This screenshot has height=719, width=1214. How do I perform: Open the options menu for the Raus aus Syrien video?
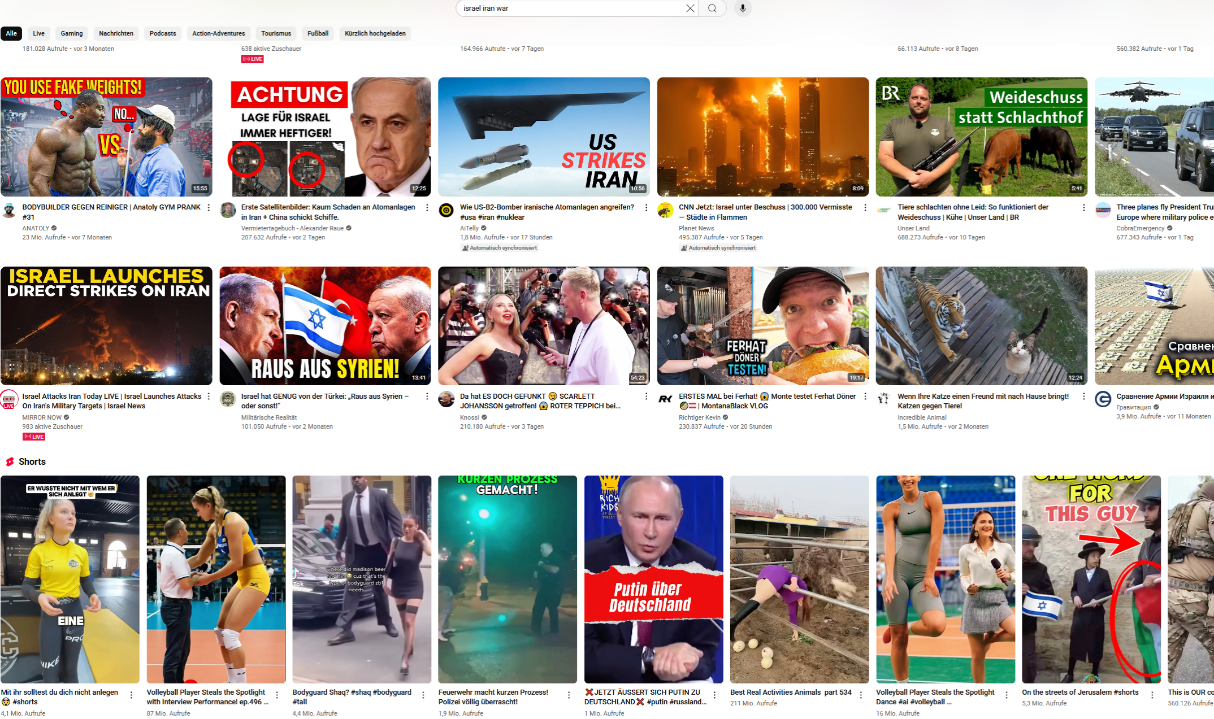click(427, 396)
